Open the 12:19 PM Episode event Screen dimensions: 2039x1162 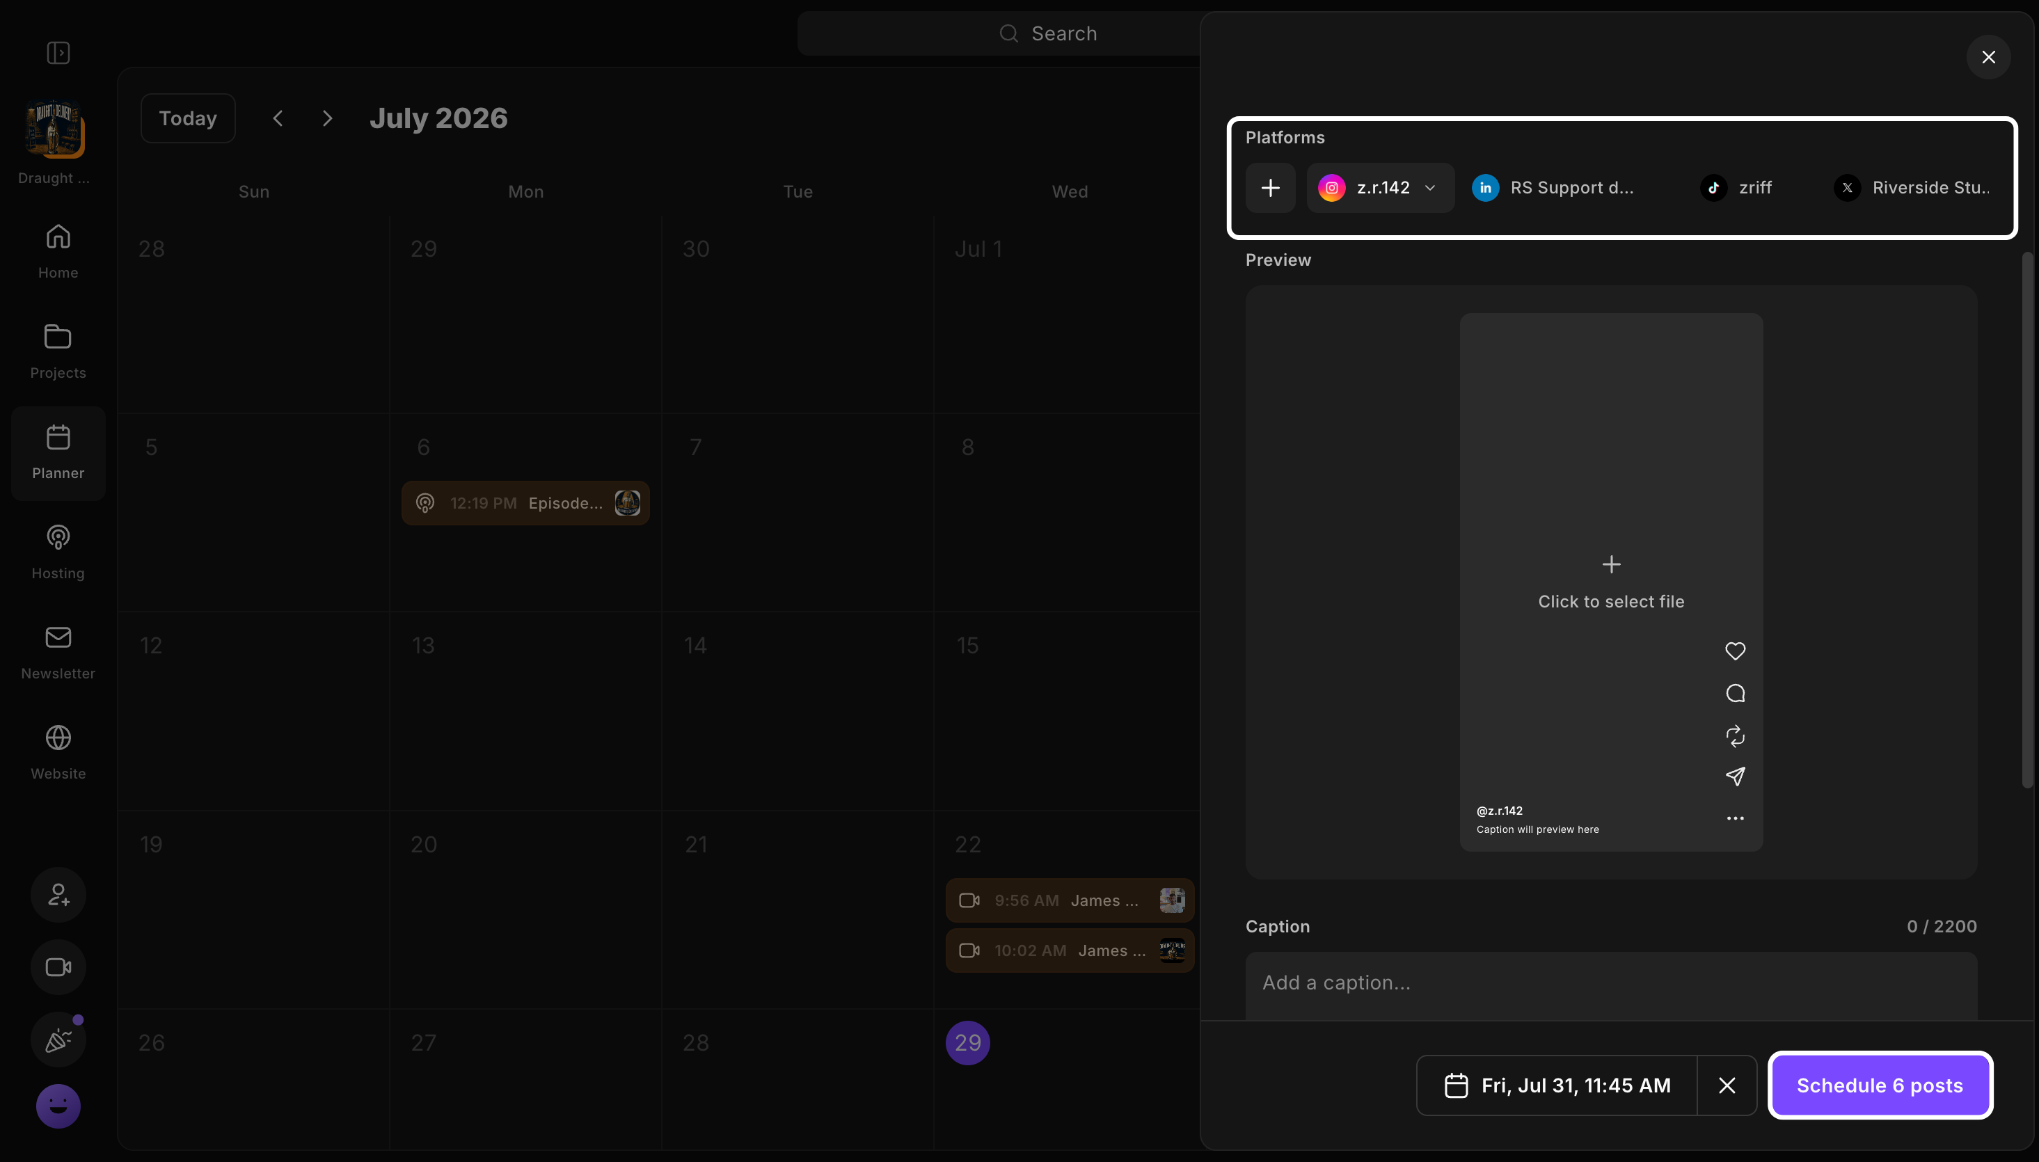pyautogui.click(x=526, y=503)
